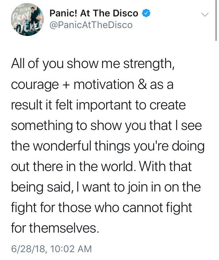Open the Panic! At The Disco display name
The width and height of the screenshot is (219, 260).
coord(94,14)
